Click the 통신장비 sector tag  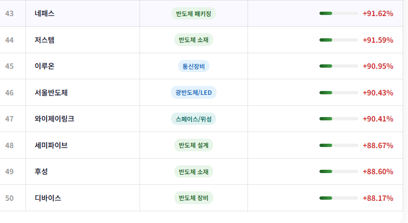(194, 66)
